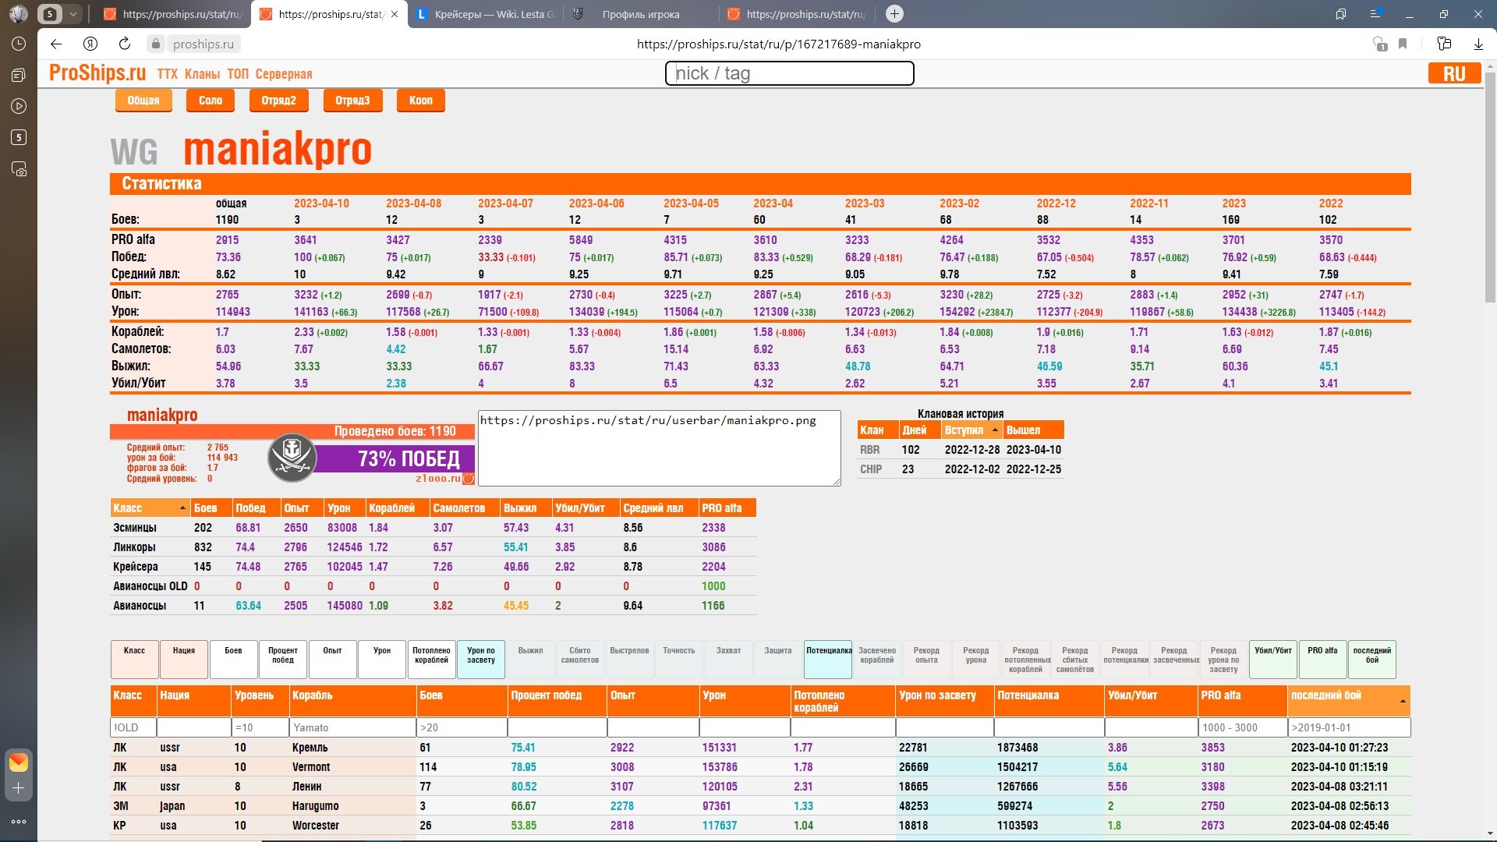Sort clan history by Вступил column

[x=971, y=430]
